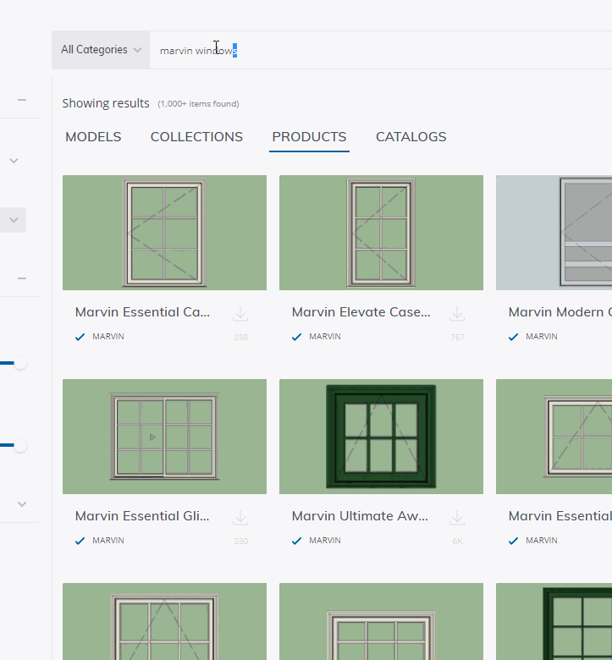Click MARVIN author under Marvin Modern
The width and height of the screenshot is (612, 660).
(x=541, y=337)
